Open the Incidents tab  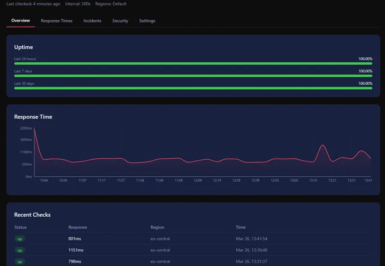tap(92, 21)
